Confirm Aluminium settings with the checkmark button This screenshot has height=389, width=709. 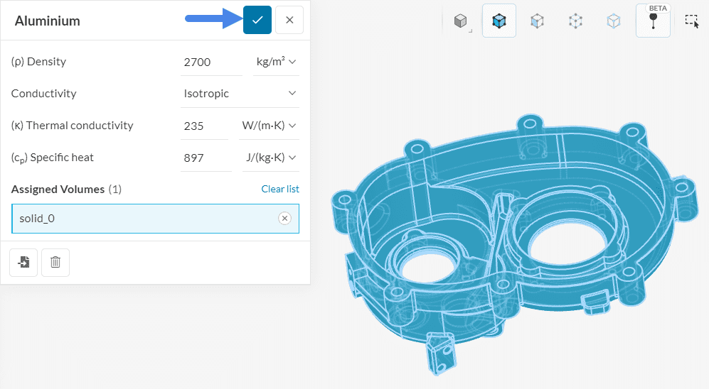[257, 20]
